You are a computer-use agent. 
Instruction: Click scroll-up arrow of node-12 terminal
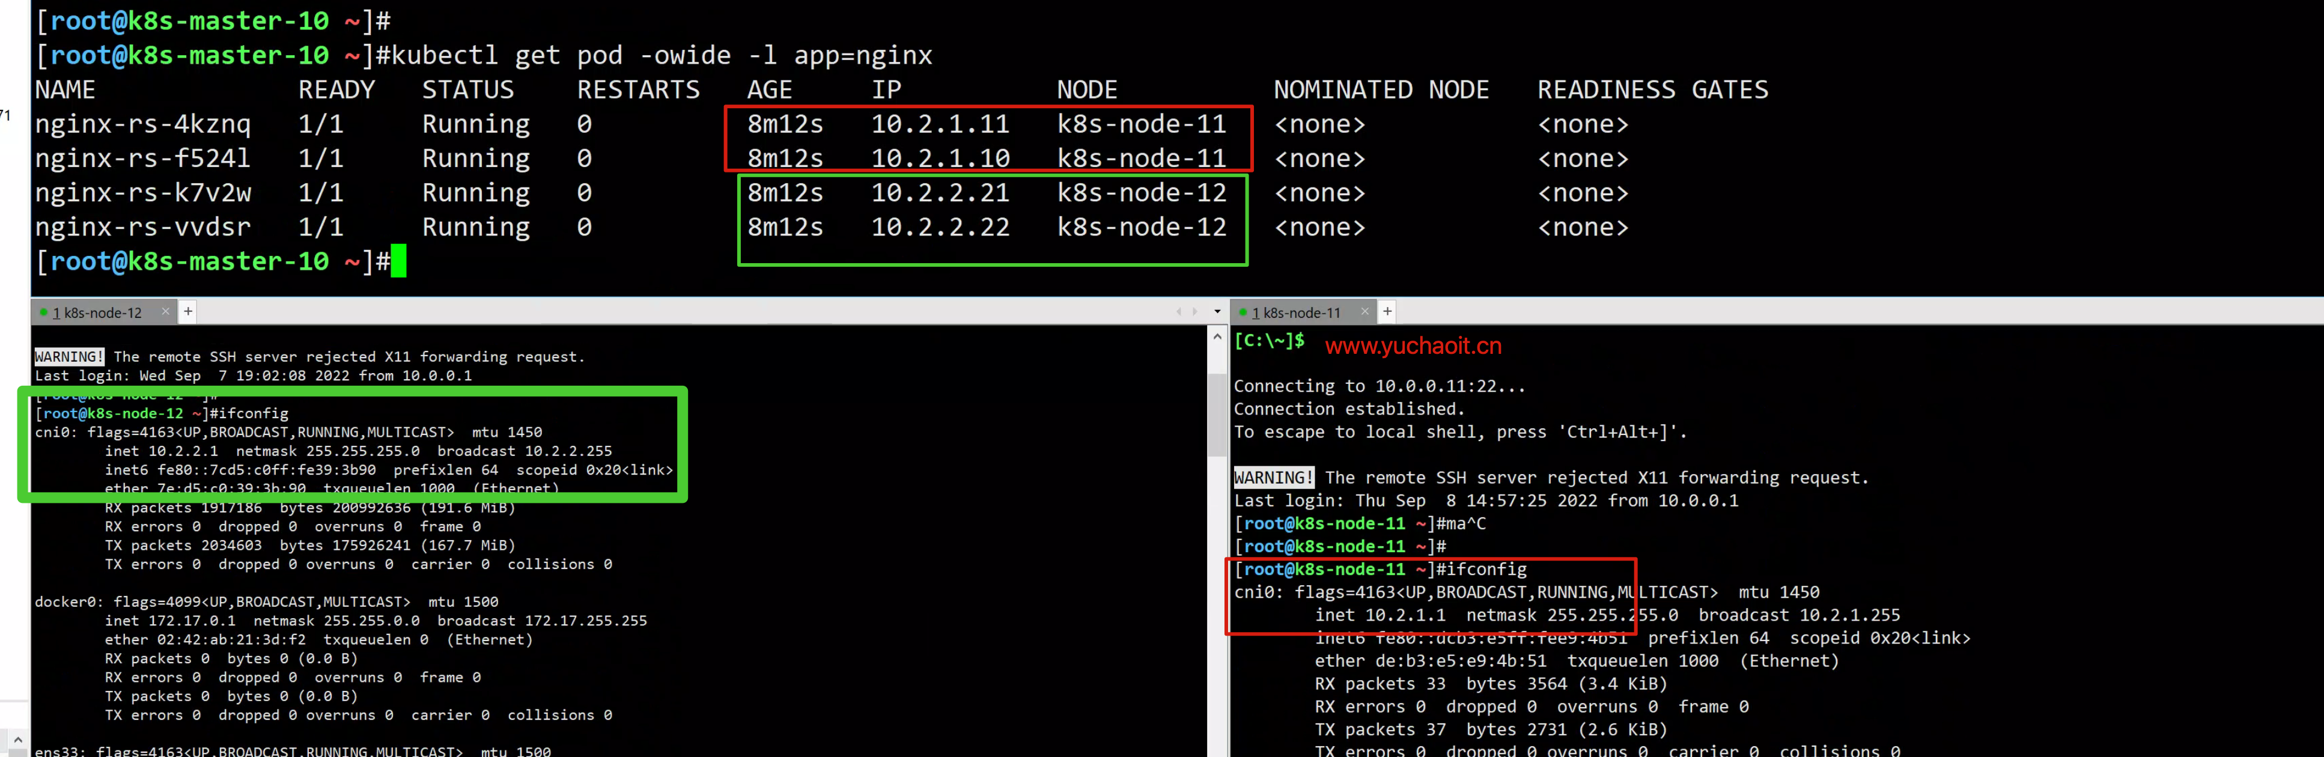[x=1217, y=336]
